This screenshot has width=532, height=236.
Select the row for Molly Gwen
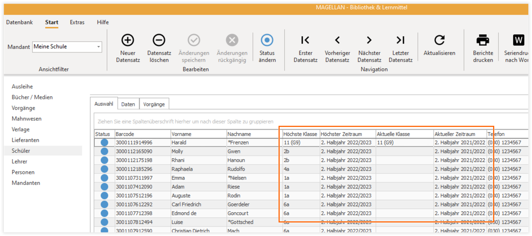(311, 152)
